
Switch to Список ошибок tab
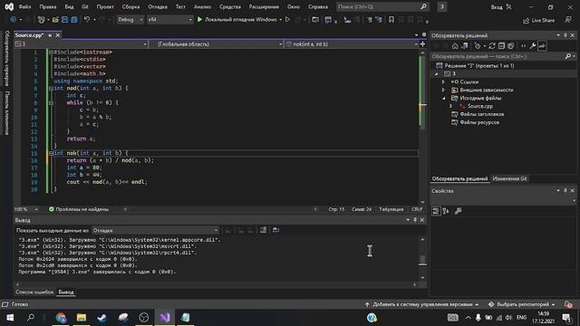pos(34,292)
